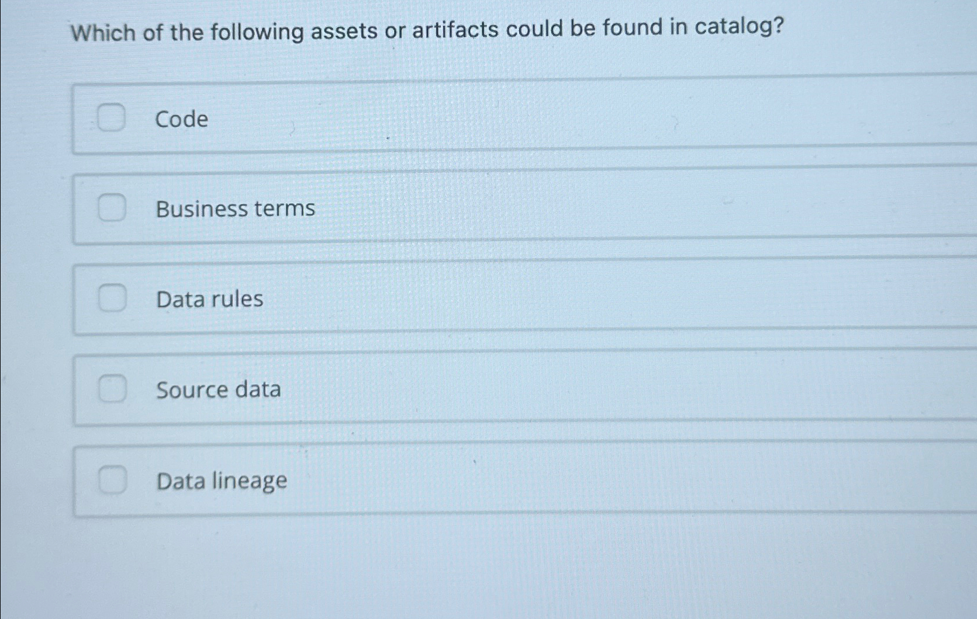
Task: Click the word "Which" starting the question
Action: point(103,33)
